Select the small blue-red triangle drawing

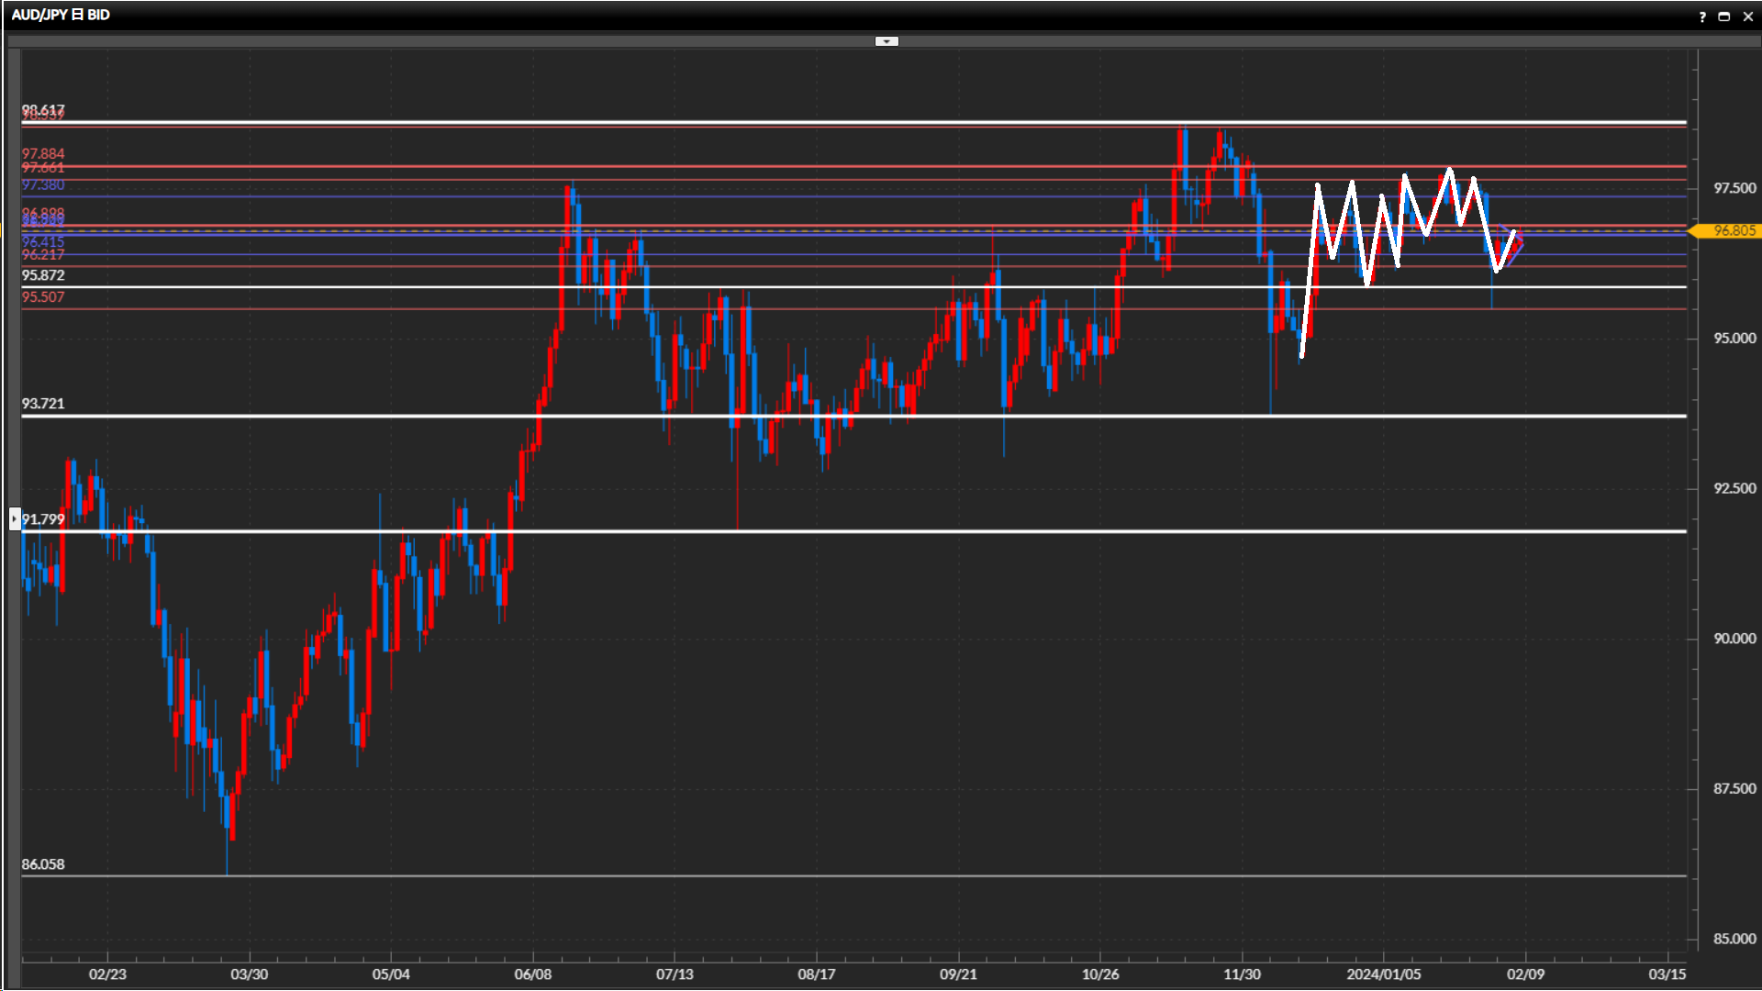click(x=1519, y=250)
